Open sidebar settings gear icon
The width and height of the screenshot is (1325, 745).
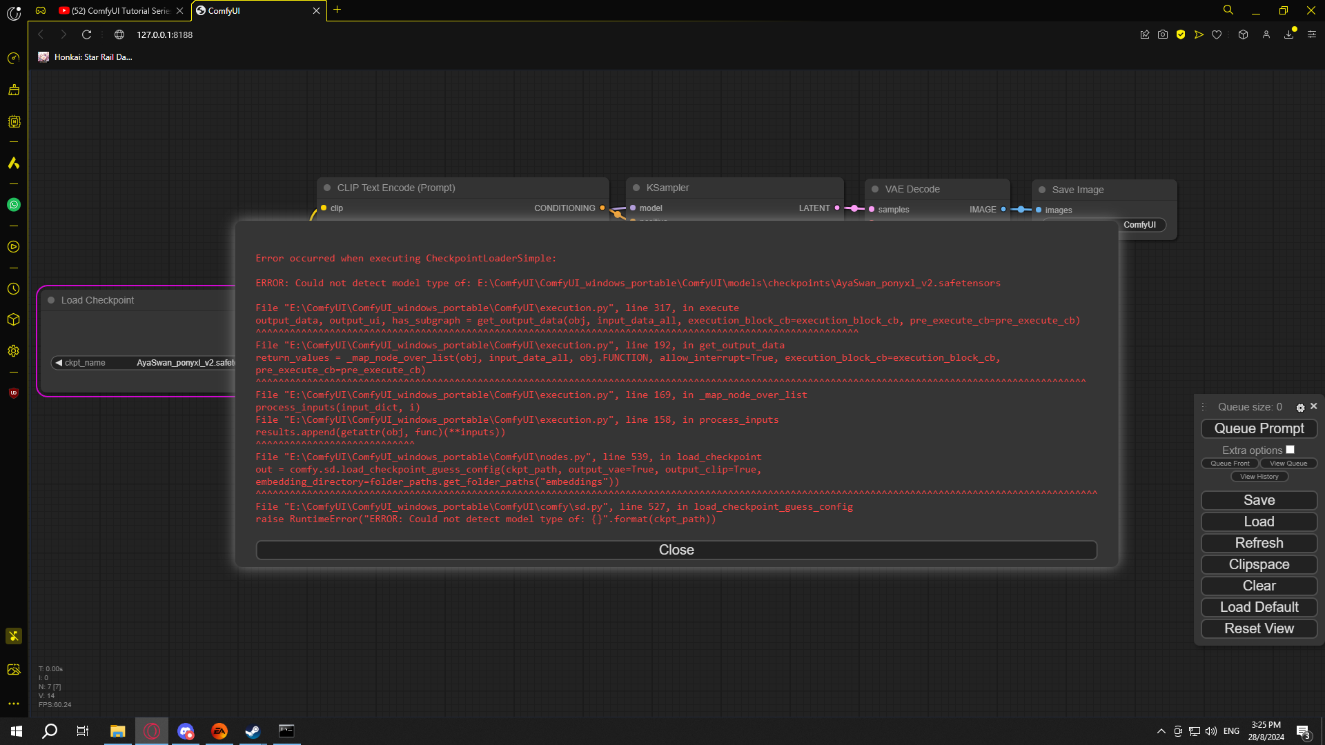tap(14, 351)
